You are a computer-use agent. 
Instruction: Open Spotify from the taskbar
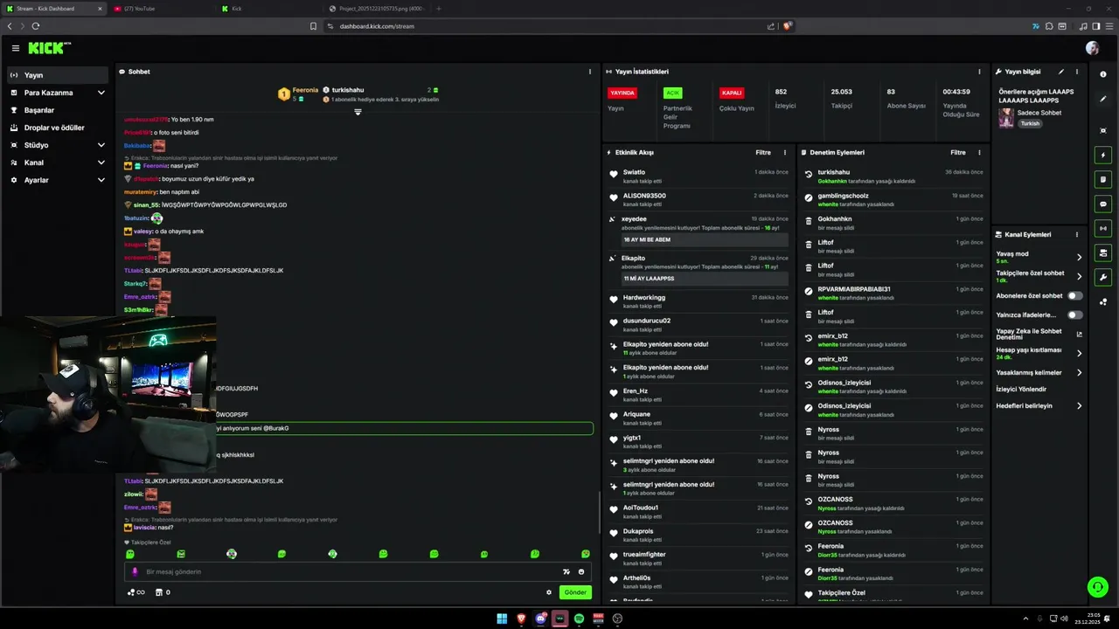click(x=579, y=619)
